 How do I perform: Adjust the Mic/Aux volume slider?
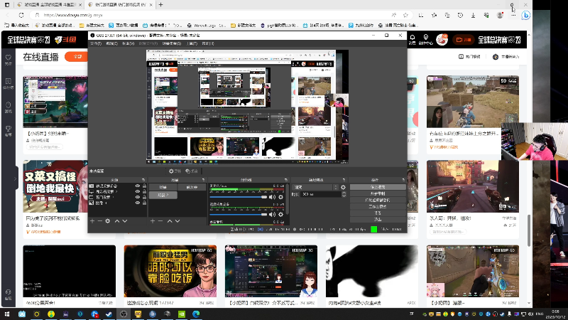click(x=239, y=197)
